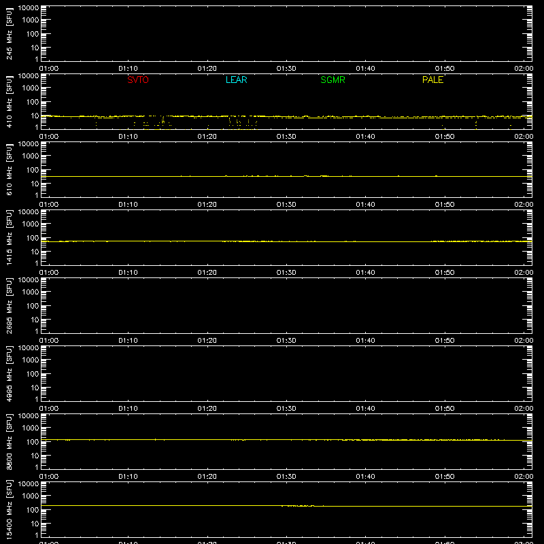The image size is (544, 544).
Task: Click the "4995 MHz [SFU]" axis title
Action: (x=10, y=374)
